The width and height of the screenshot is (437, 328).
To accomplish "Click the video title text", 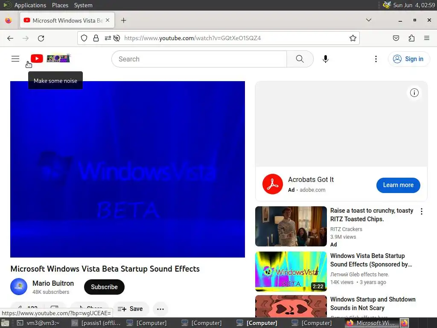I will (x=105, y=269).
